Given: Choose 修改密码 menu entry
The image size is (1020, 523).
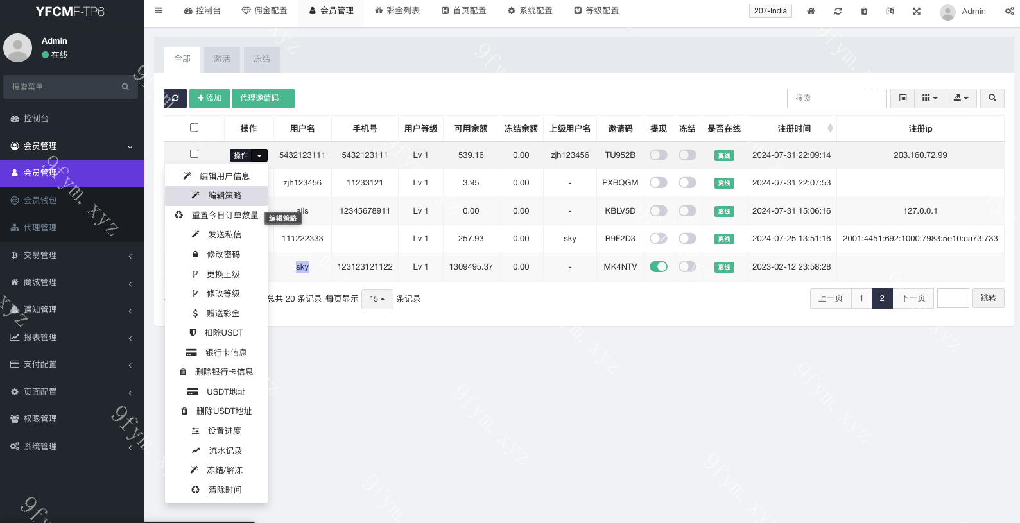Looking at the screenshot, I should click(x=216, y=255).
